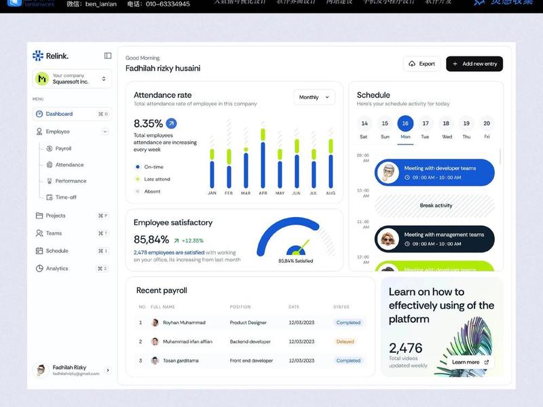Select Mon 16 date tab
This screenshot has height=407, width=543.
405,128
